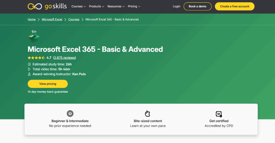Screen dimensions: 275x143
Task: Expand the Courses dropdown menu
Action: 79,6
